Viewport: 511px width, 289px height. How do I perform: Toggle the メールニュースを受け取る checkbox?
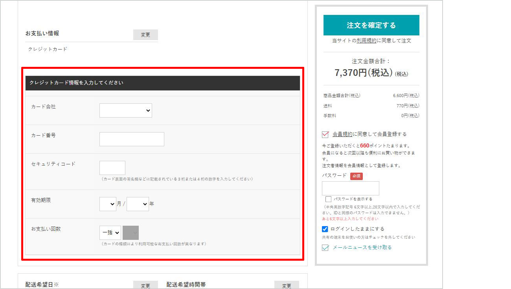[325, 248]
